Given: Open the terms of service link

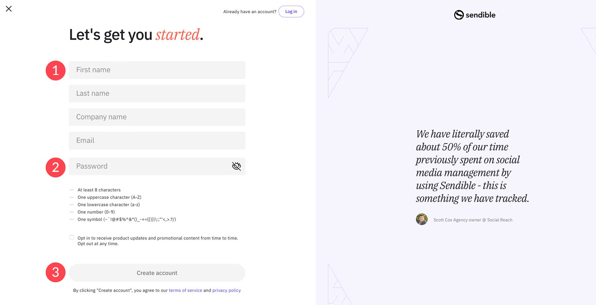Looking at the screenshot, I should pyautogui.click(x=185, y=290).
